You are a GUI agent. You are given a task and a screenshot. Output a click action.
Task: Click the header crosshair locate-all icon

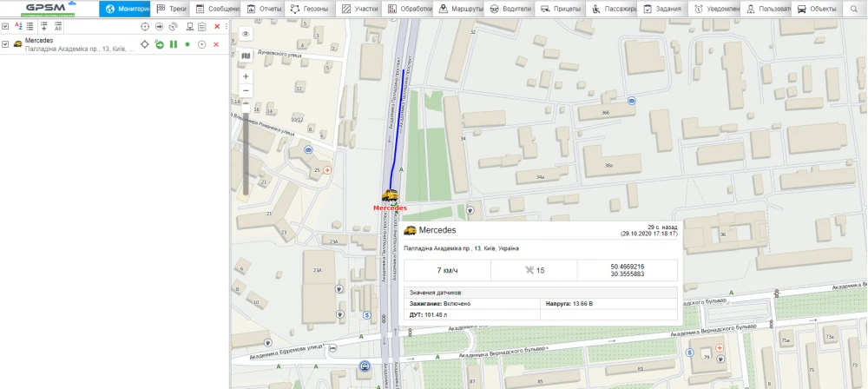(x=145, y=26)
